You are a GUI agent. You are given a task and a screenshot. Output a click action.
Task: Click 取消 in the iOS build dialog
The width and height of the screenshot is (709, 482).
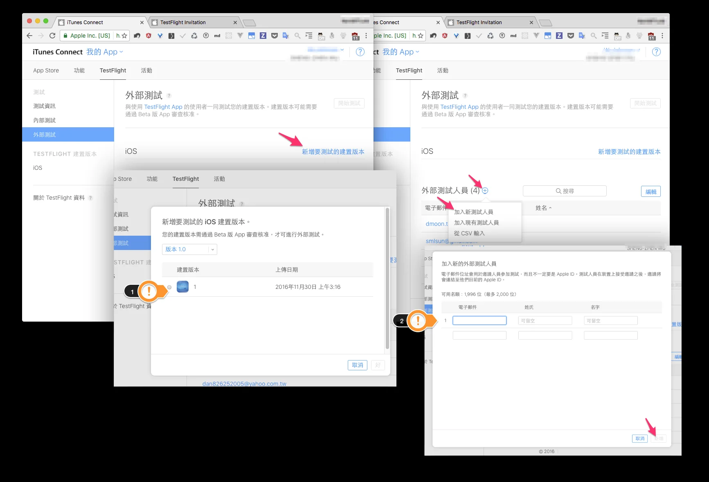pos(357,365)
